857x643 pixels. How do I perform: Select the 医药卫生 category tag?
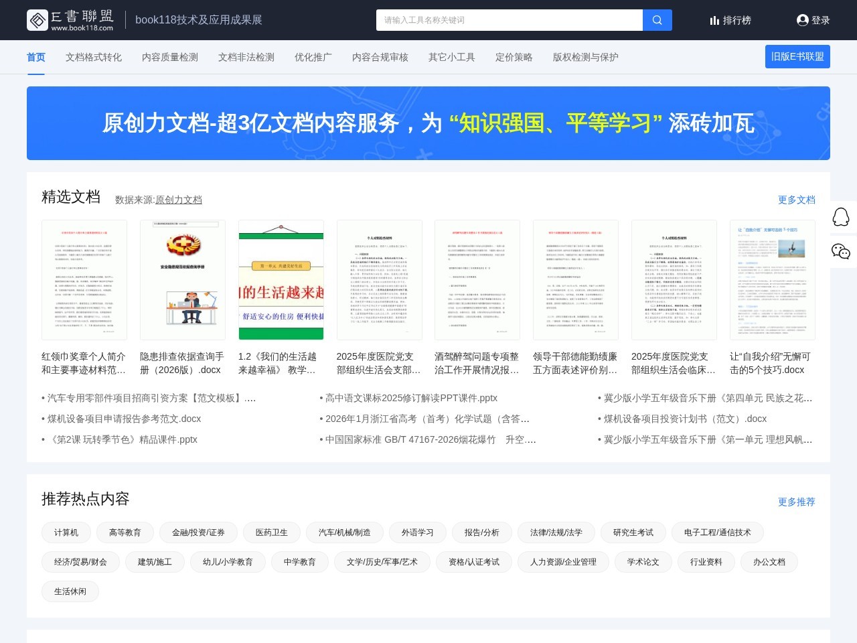point(270,532)
